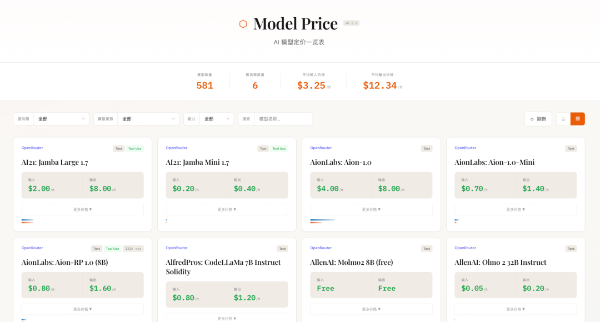This screenshot has height=322, width=600.
Task: Open the 模型家族 model family dropdown
Action: [148, 119]
